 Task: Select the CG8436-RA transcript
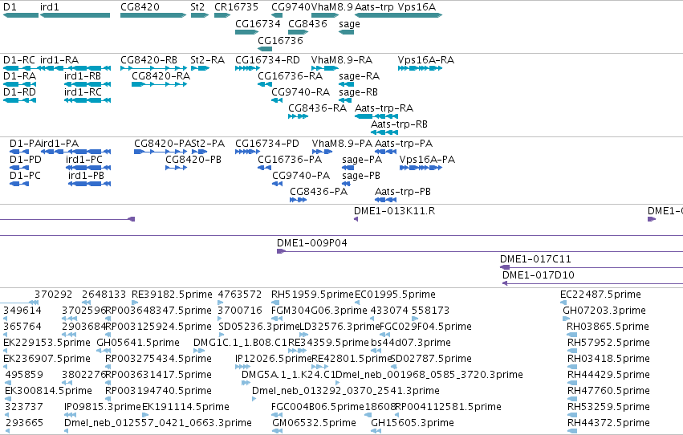(x=299, y=116)
